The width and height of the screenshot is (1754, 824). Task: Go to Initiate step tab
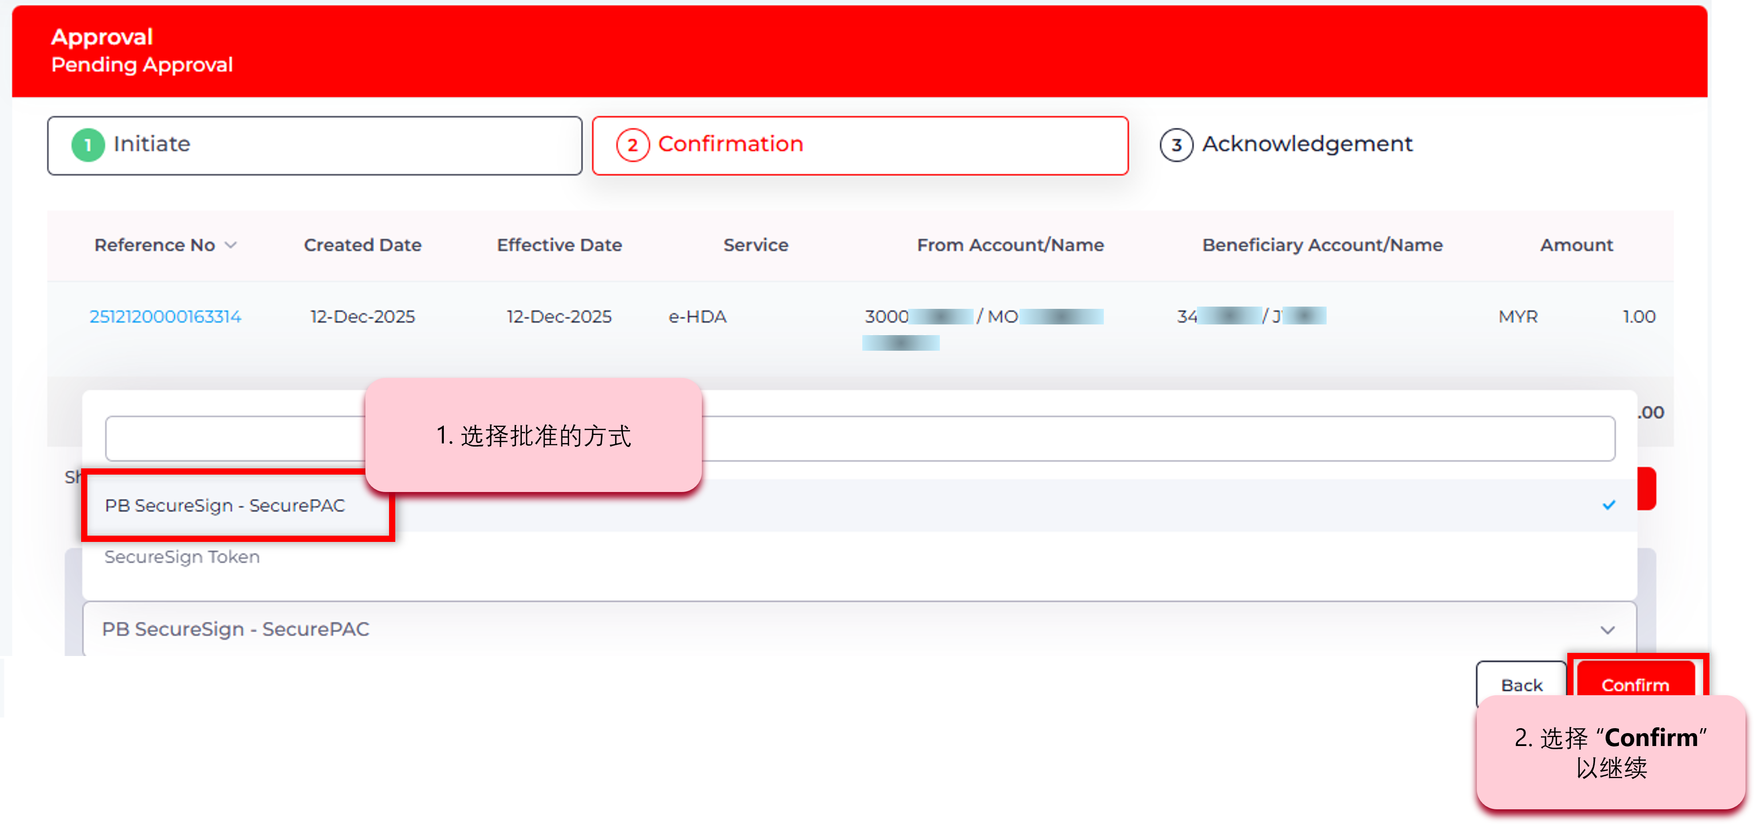pyautogui.click(x=315, y=145)
